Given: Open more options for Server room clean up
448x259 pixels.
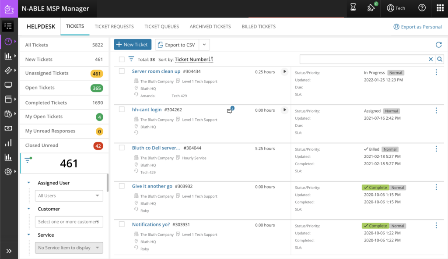Looking at the screenshot, I should click(436, 72).
